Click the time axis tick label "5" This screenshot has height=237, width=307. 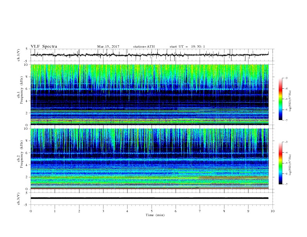pyautogui.click(x=152, y=211)
